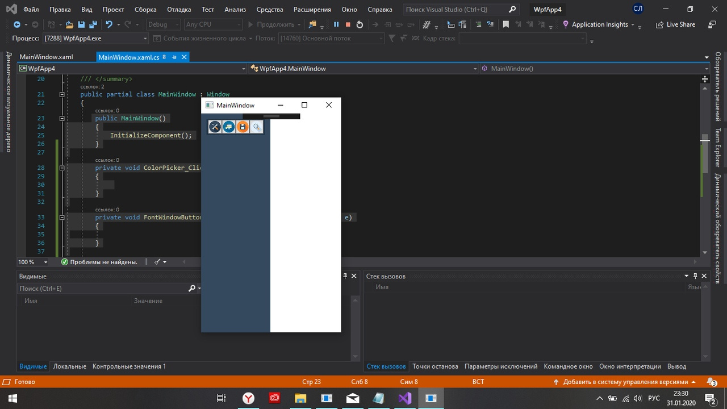
Task: Stop debugging with the red square
Action: pos(348,24)
